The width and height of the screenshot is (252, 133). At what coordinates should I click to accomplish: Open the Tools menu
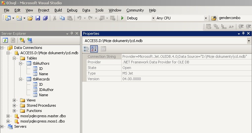click(99, 10)
